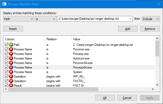
Task: Click the vertical scrollbar thumb
Action: click(157, 49)
